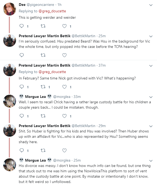This screenshot has width=157, height=187.
Task: Expand menu chevron on the 25m Bettik tweet
Action: pos(151,36)
